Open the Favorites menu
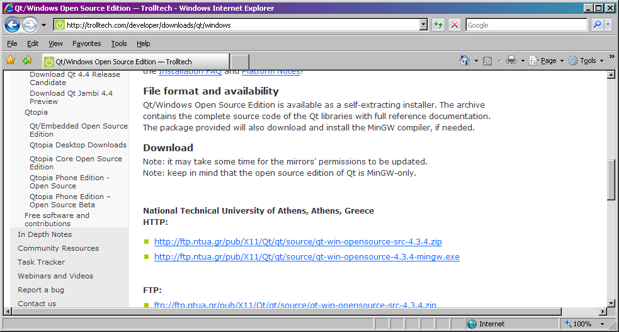619x332 pixels. click(x=86, y=43)
